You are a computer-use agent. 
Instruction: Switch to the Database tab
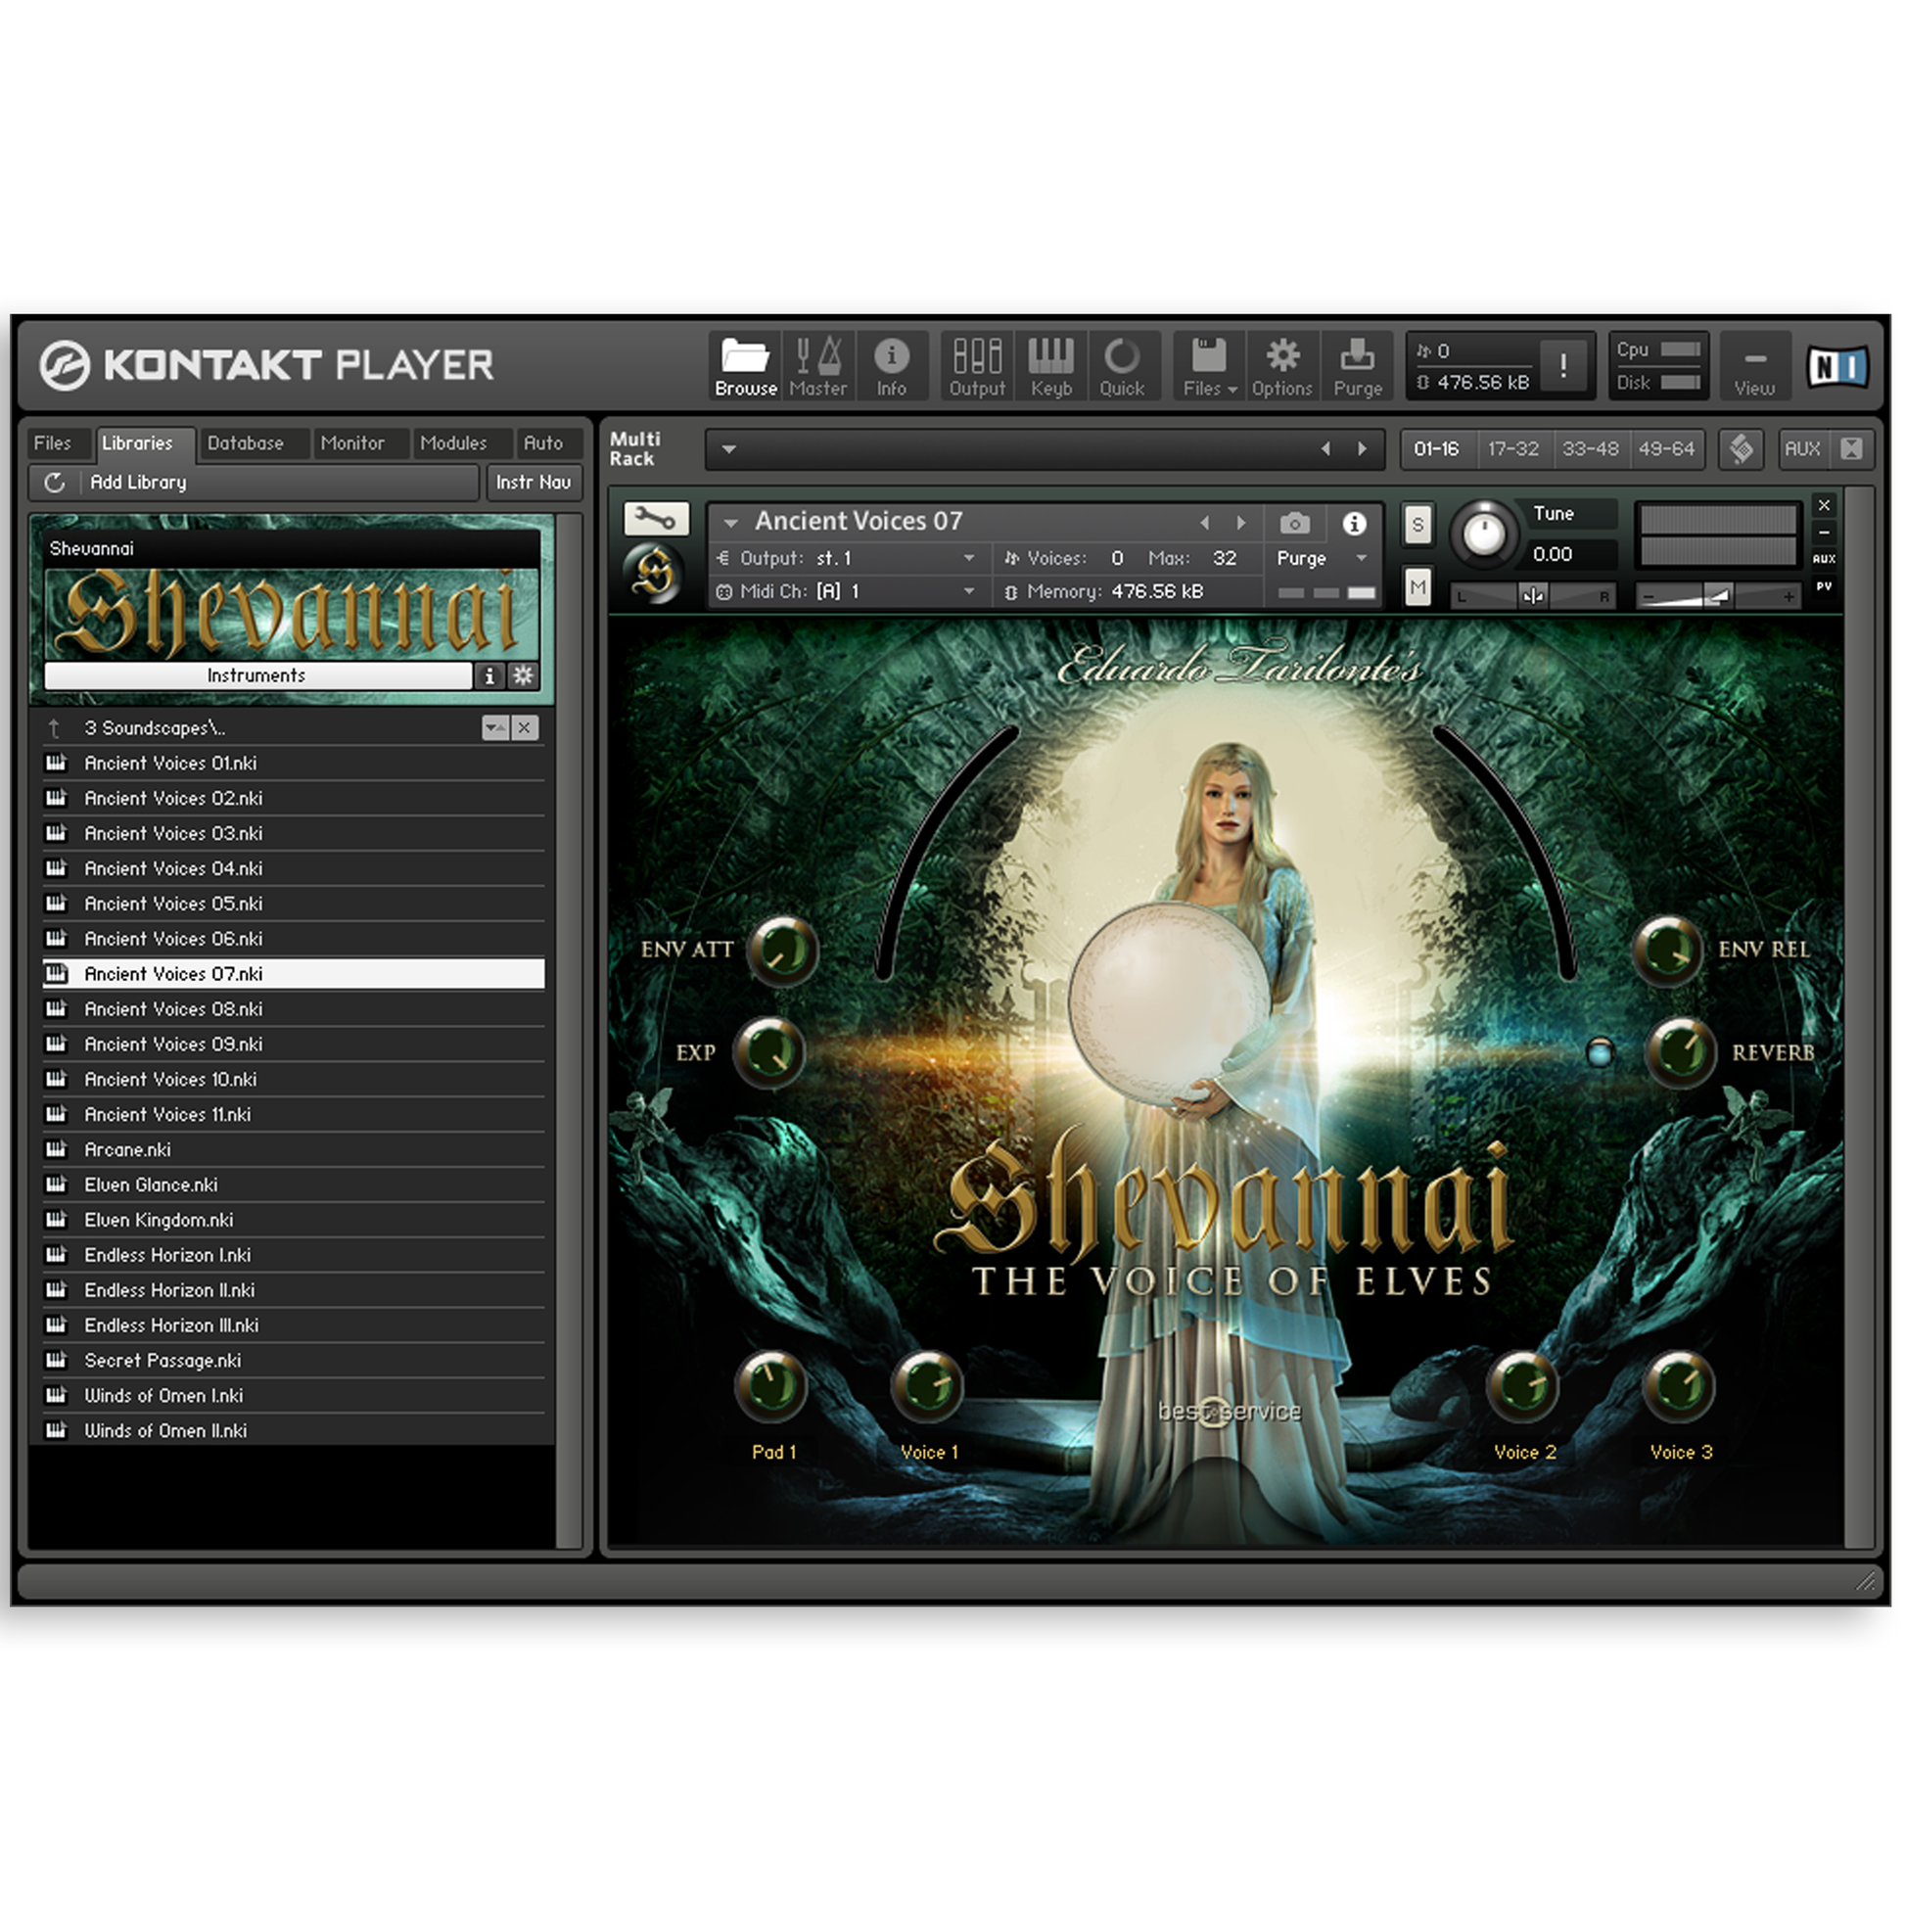pyautogui.click(x=246, y=443)
